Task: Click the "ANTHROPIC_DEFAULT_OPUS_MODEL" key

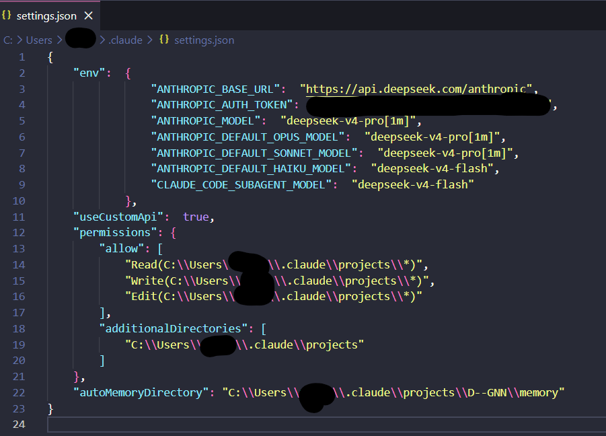Action: pyautogui.click(x=248, y=137)
